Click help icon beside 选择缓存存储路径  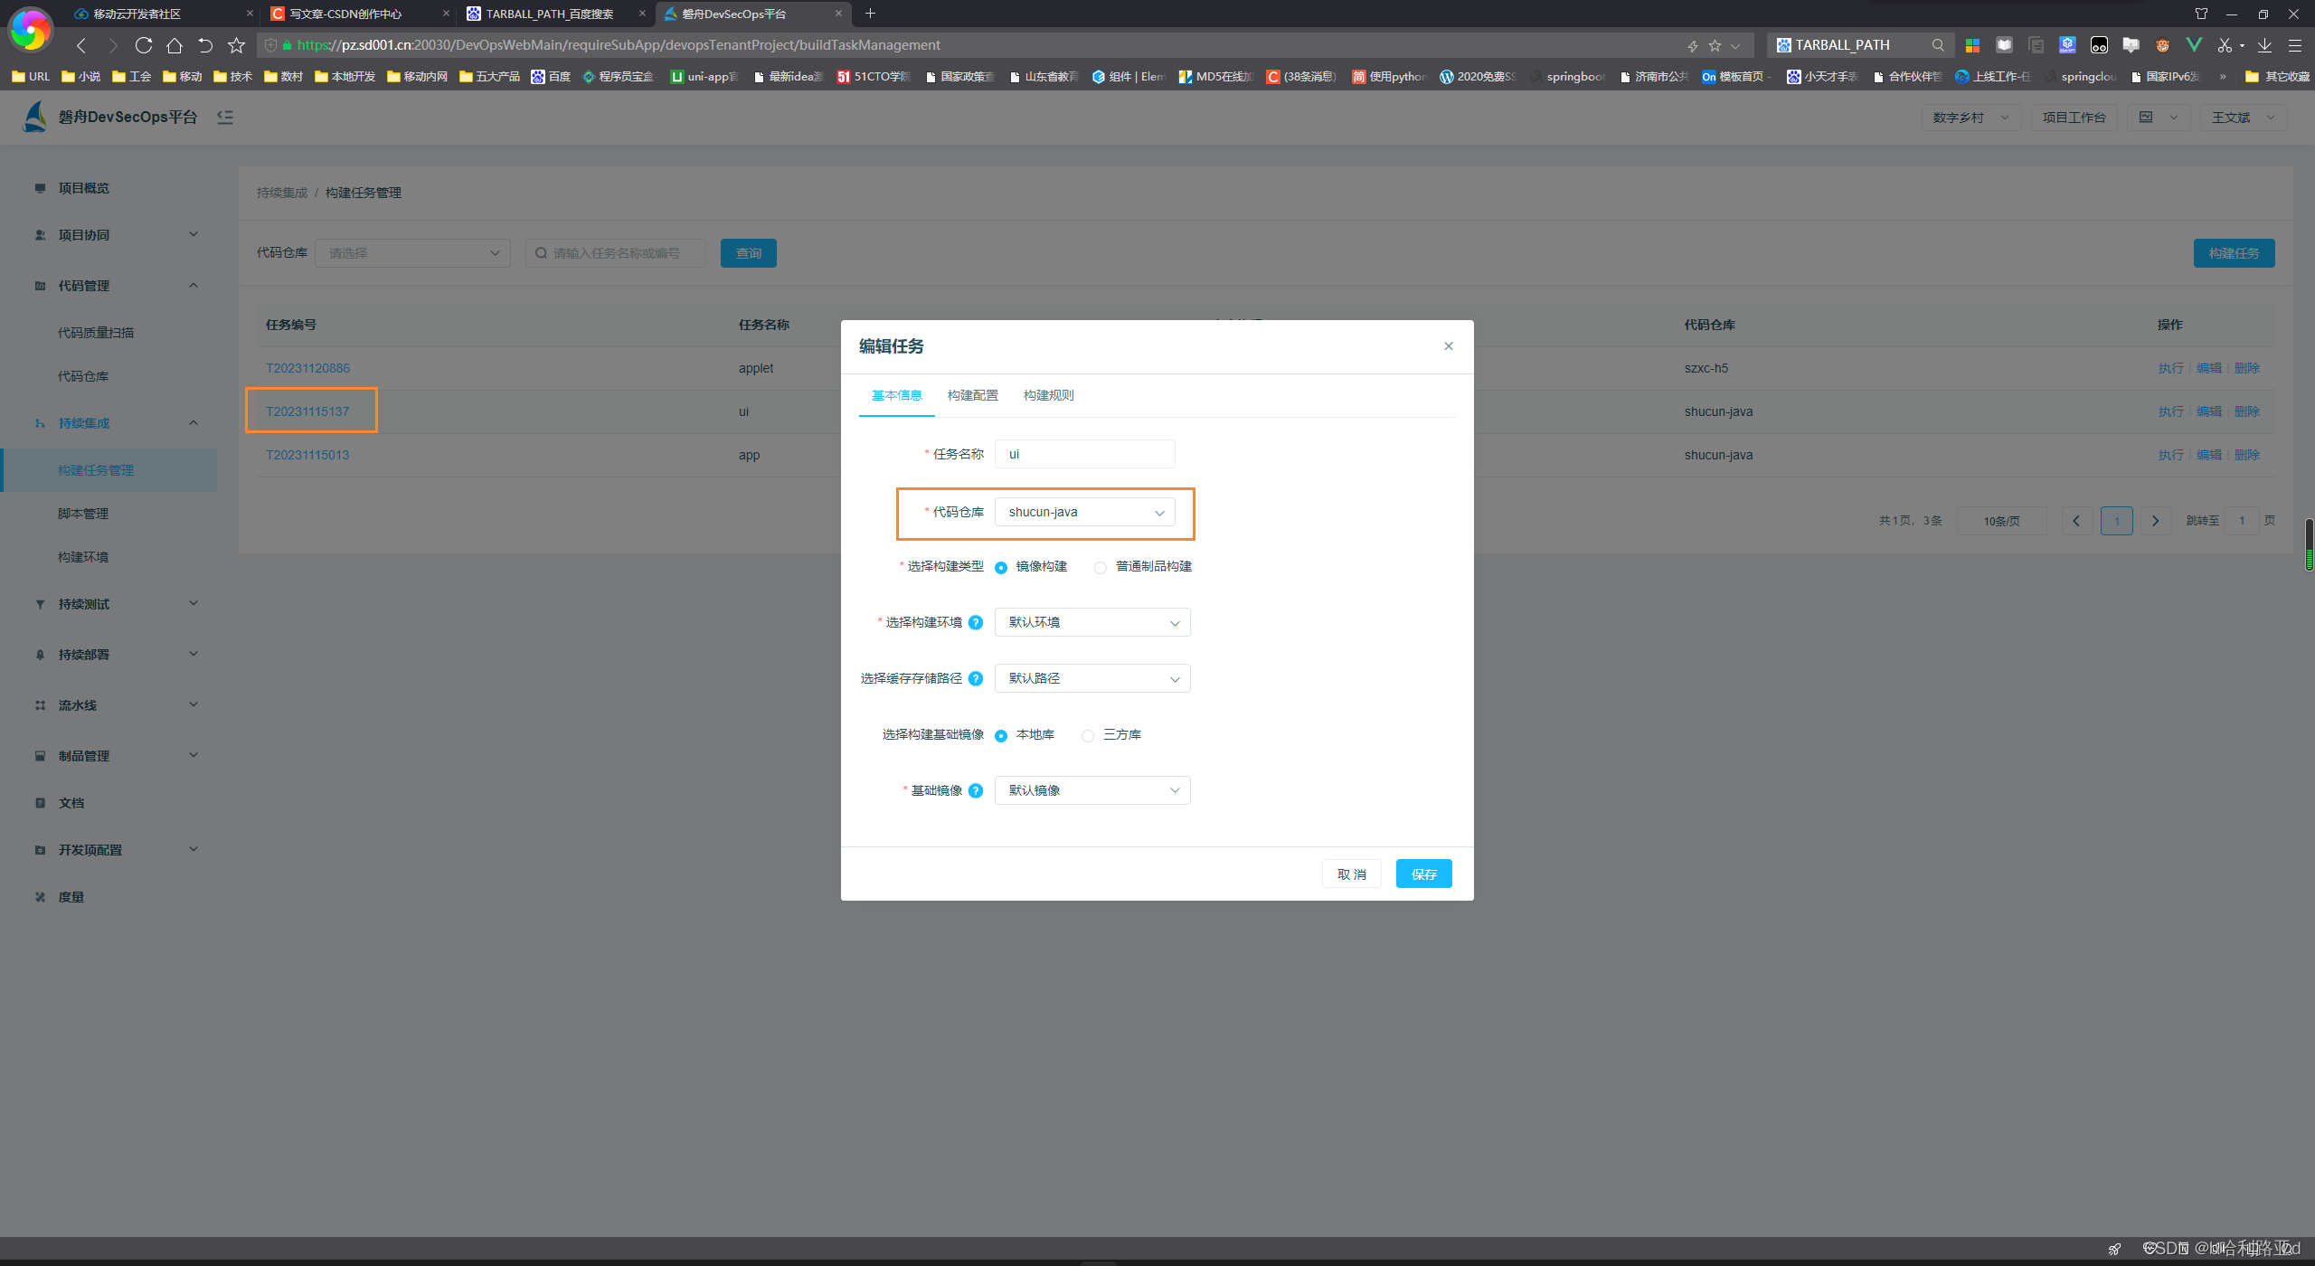pyautogui.click(x=976, y=678)
